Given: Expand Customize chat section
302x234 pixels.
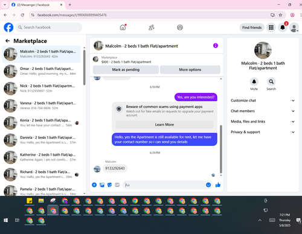Looking at the screenshot, I should [263, 100].
